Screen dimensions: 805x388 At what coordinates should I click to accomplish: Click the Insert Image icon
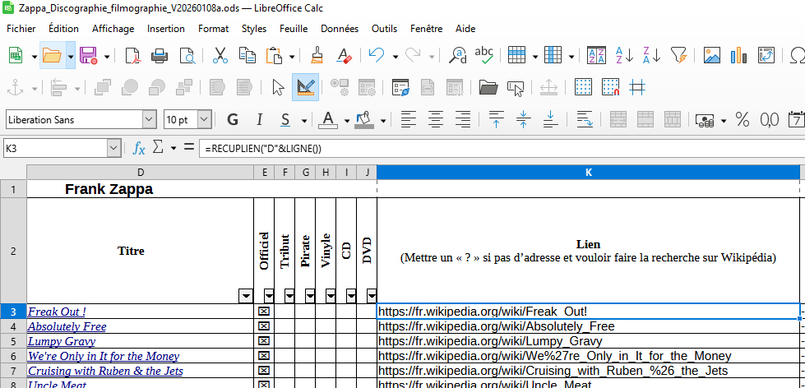click(711, 55)
